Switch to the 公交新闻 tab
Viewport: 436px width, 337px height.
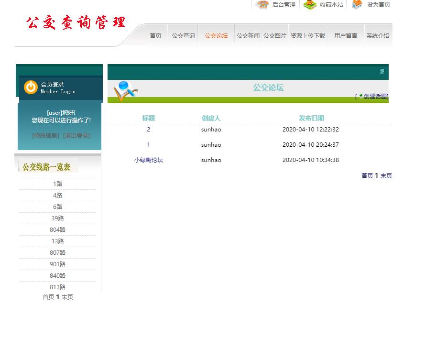point(247,34)
